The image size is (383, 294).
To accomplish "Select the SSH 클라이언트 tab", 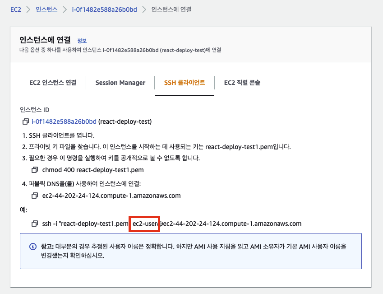I will click(x=185, y=83).
